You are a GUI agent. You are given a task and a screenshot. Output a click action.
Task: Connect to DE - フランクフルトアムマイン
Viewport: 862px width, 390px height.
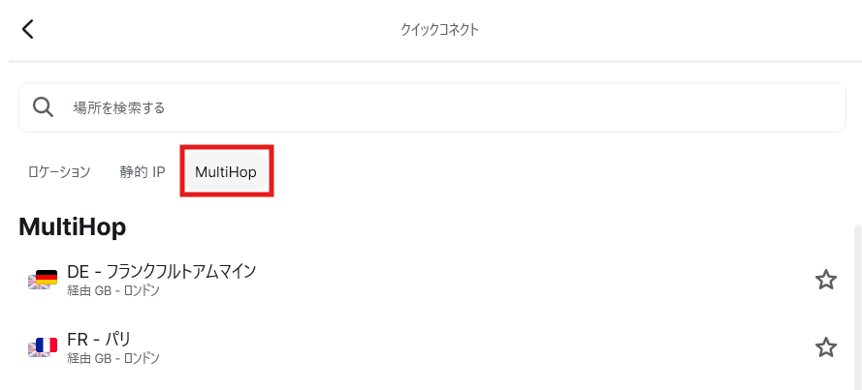pos(161,272)
